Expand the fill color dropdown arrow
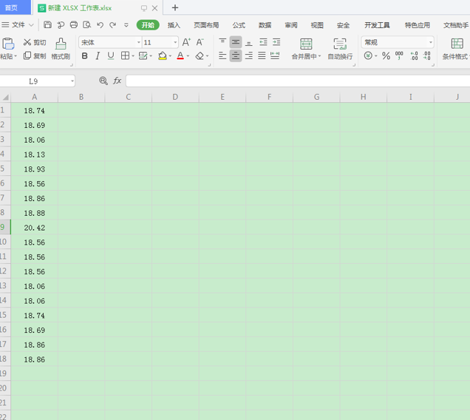This screenshot has width=470, height=420. click(170, 55)
